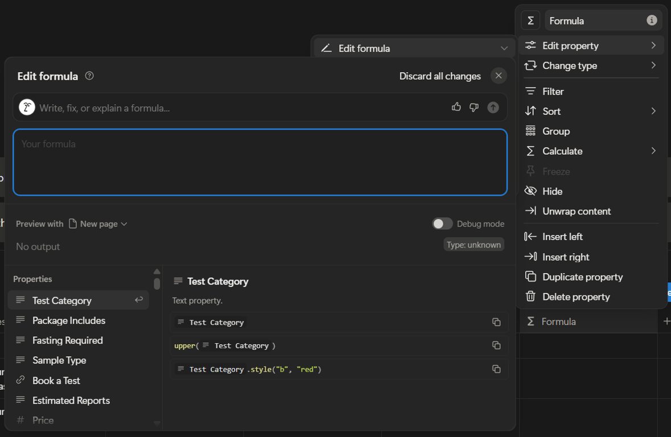
Task: Open the Preview with New page dropdown
Action: point(98,224)
